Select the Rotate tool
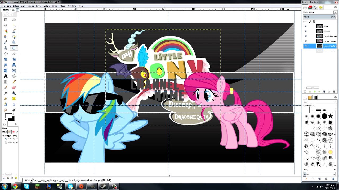 [x=6, y=59]
